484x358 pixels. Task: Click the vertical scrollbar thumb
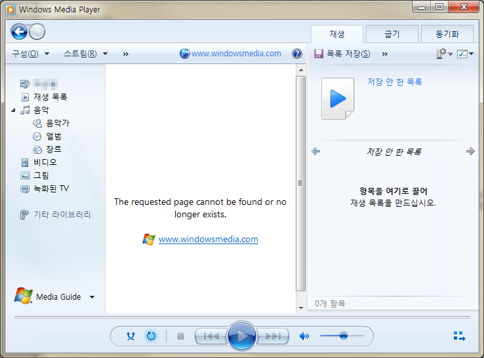click(301, 184)
